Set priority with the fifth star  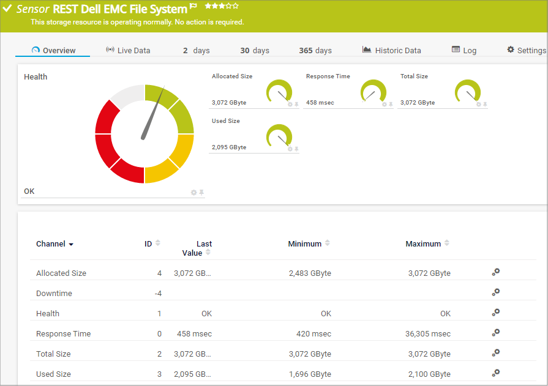click(x=236, y=6)
